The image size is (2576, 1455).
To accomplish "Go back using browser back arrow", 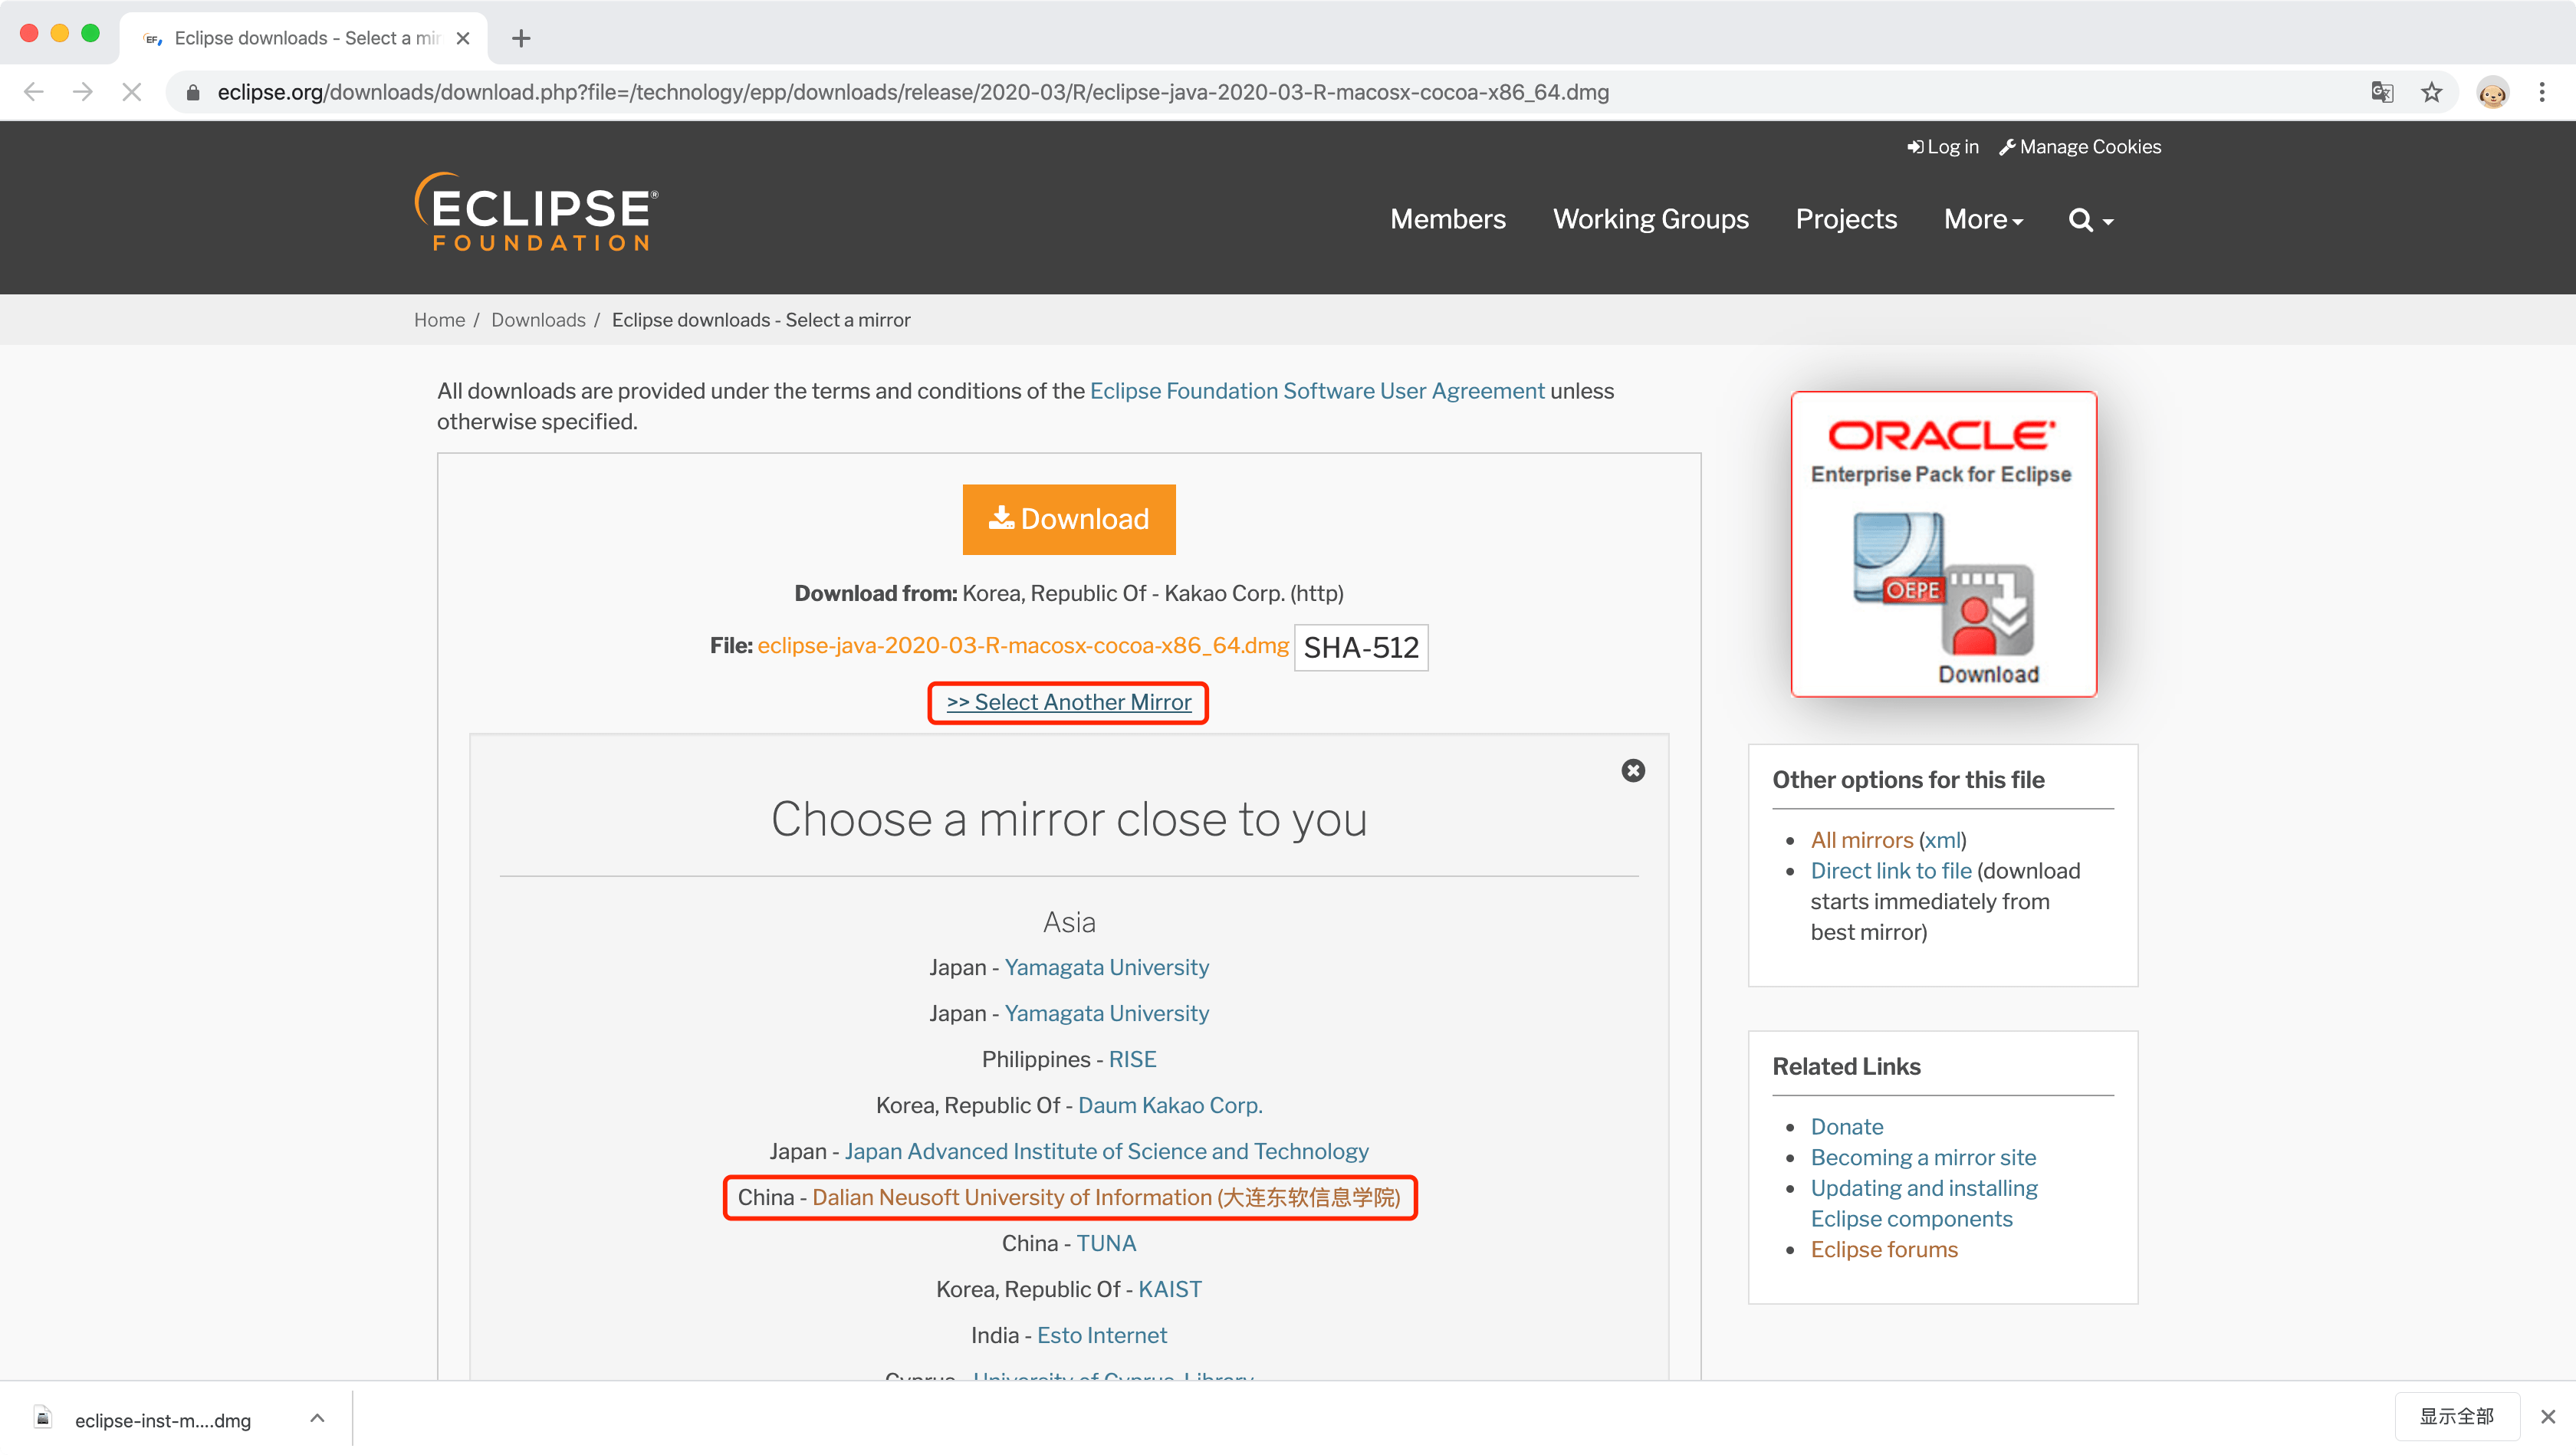I will [34, 92].
